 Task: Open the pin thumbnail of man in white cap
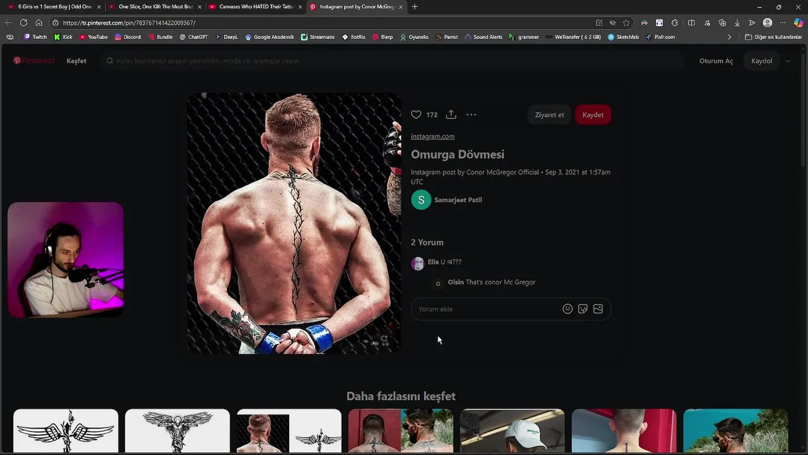tap(512, 431)
